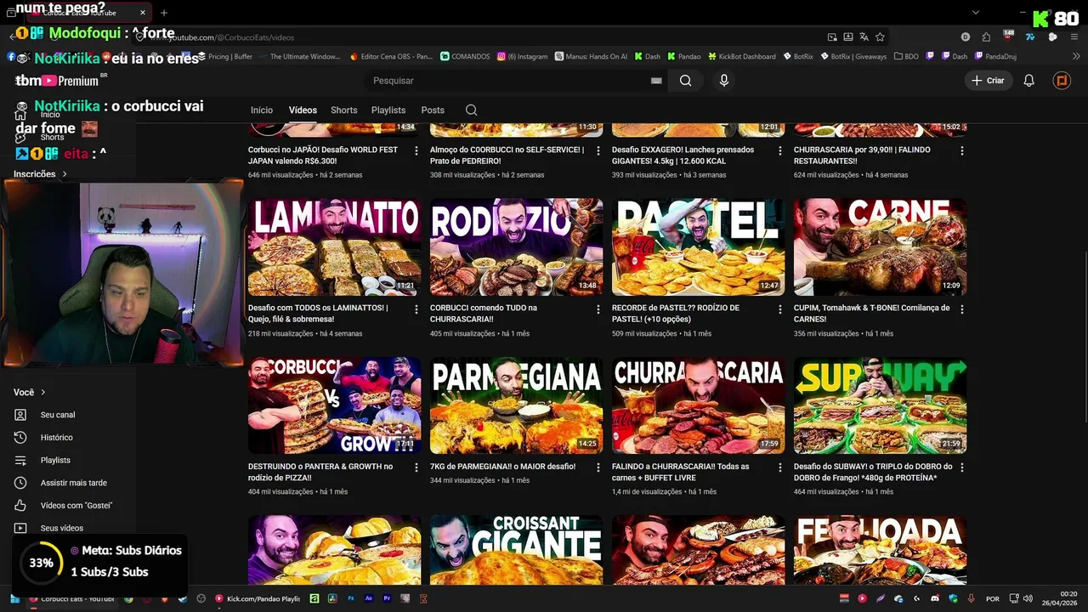
Task: Open options for CORBUCCI comendo TUDO video
Action: 598,309
